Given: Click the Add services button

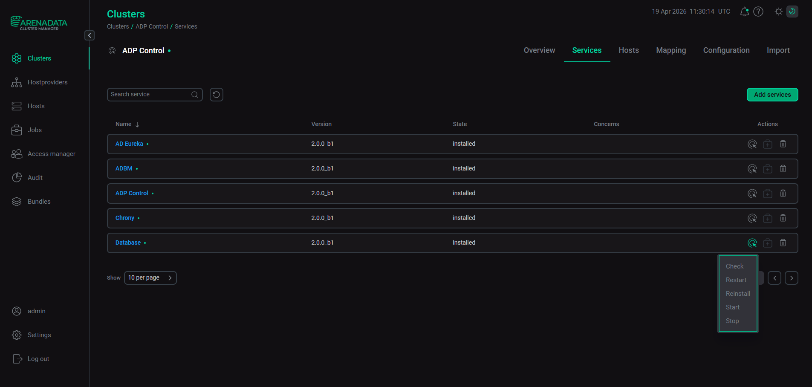Looking at the screenshot, I should [x=772, y=95].
